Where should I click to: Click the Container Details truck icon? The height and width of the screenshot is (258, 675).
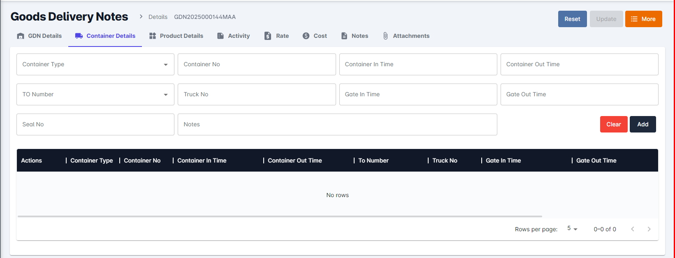point(79,36)
